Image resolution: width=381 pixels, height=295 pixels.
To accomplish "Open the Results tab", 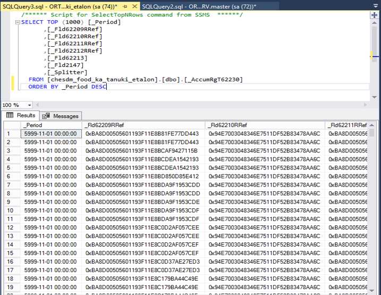I will (21, 115).
